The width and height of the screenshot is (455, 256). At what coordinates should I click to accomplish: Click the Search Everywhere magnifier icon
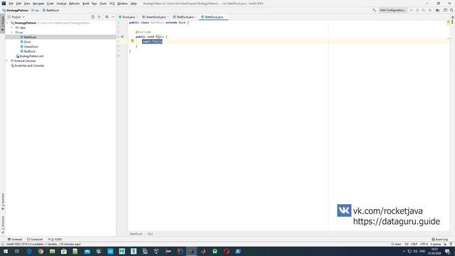point(452,10)
